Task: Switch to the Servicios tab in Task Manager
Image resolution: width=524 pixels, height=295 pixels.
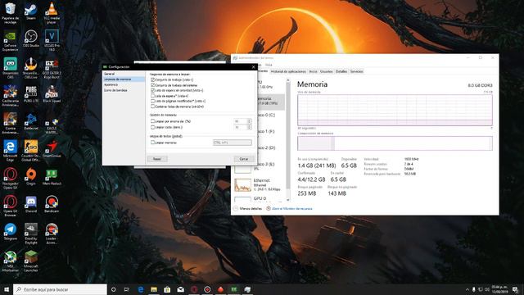Action: pos(357,71)
